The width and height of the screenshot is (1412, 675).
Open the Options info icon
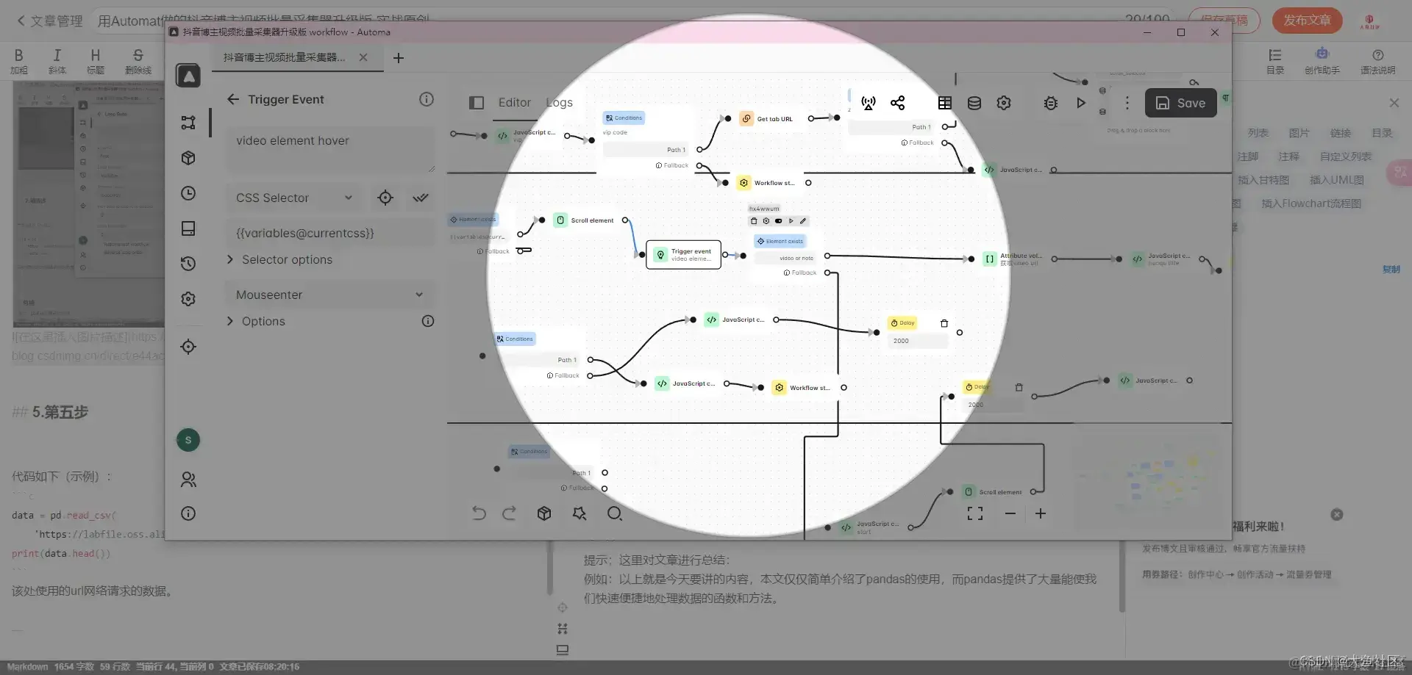(x=428, y=321)
